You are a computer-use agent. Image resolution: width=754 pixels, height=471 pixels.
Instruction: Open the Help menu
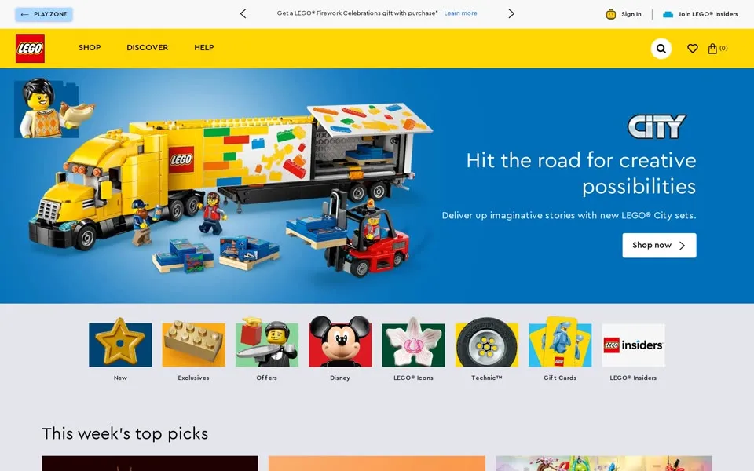click(x=204, y=48)
